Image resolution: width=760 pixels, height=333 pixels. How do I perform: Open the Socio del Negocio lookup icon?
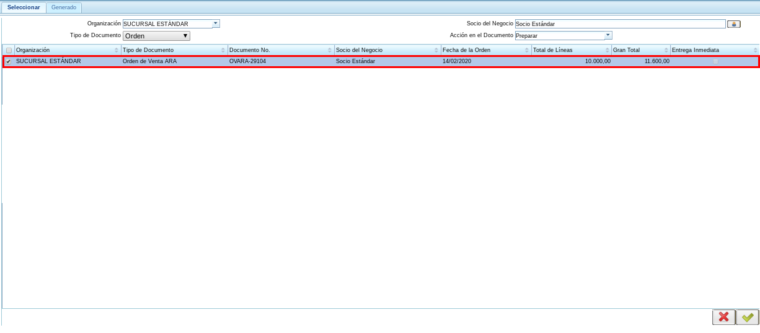pos(734,24)
